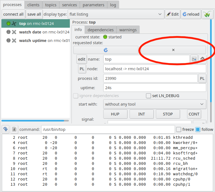This screenshot has height=192, width=215.
Task: Click the name field containing top
Action: (x=147, y=59)
